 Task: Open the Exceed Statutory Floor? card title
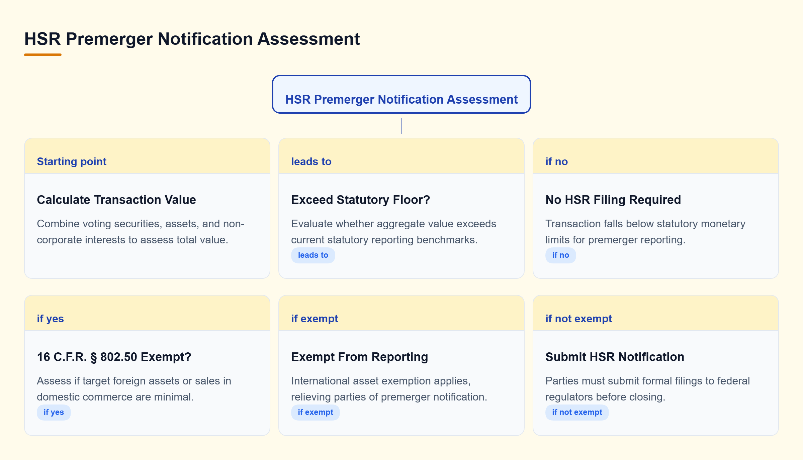(360, 200)
